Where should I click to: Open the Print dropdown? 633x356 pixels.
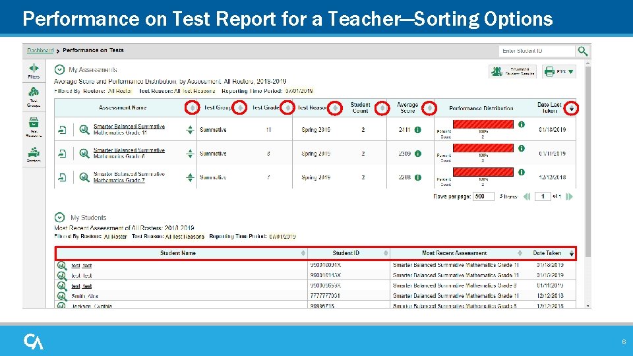coord(559,72)
